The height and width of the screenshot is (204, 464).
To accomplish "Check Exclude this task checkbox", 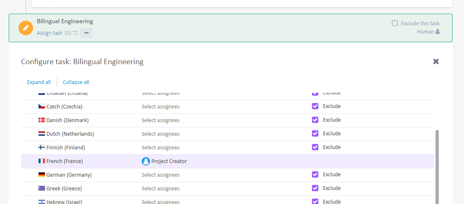I will [395, 23].
